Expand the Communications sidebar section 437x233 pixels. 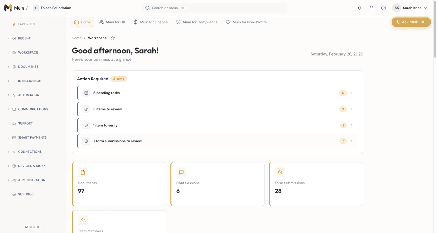9,109
